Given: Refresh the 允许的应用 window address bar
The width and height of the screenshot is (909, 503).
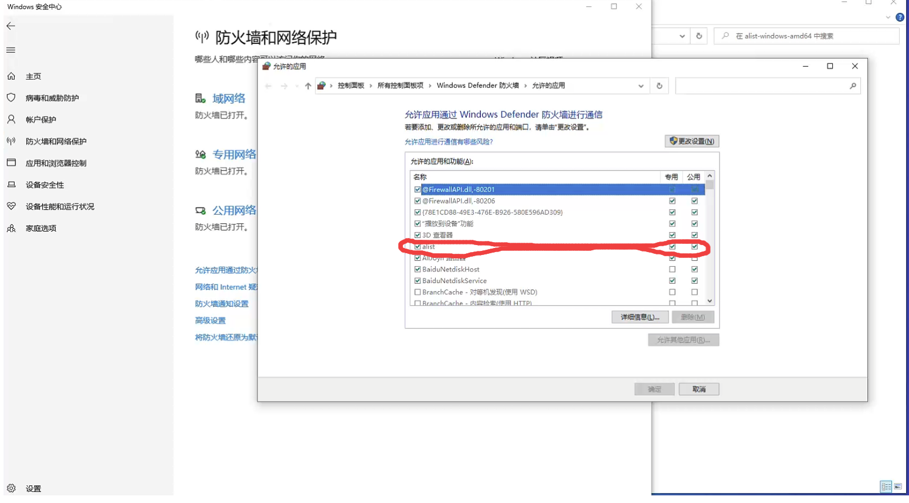Looking at the screenshot, I should tap(659, 86).
